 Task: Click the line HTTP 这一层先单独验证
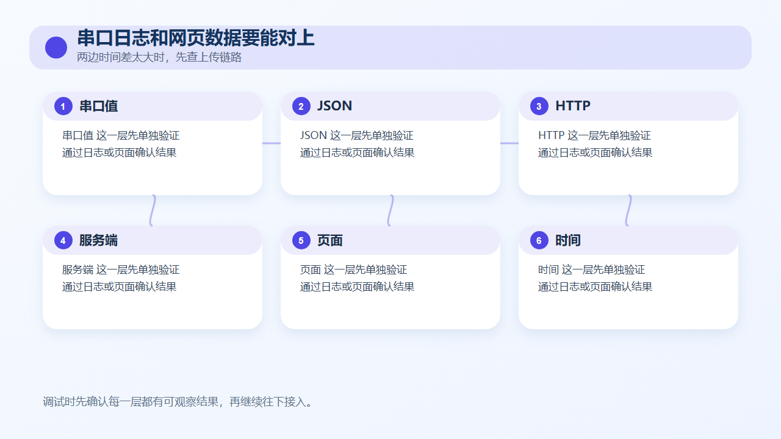pos(595,135)
